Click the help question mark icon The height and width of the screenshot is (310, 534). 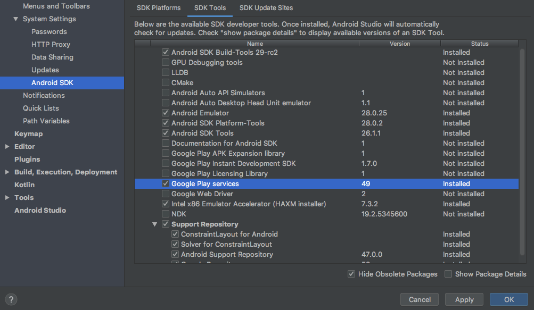(x=11, y=299)
